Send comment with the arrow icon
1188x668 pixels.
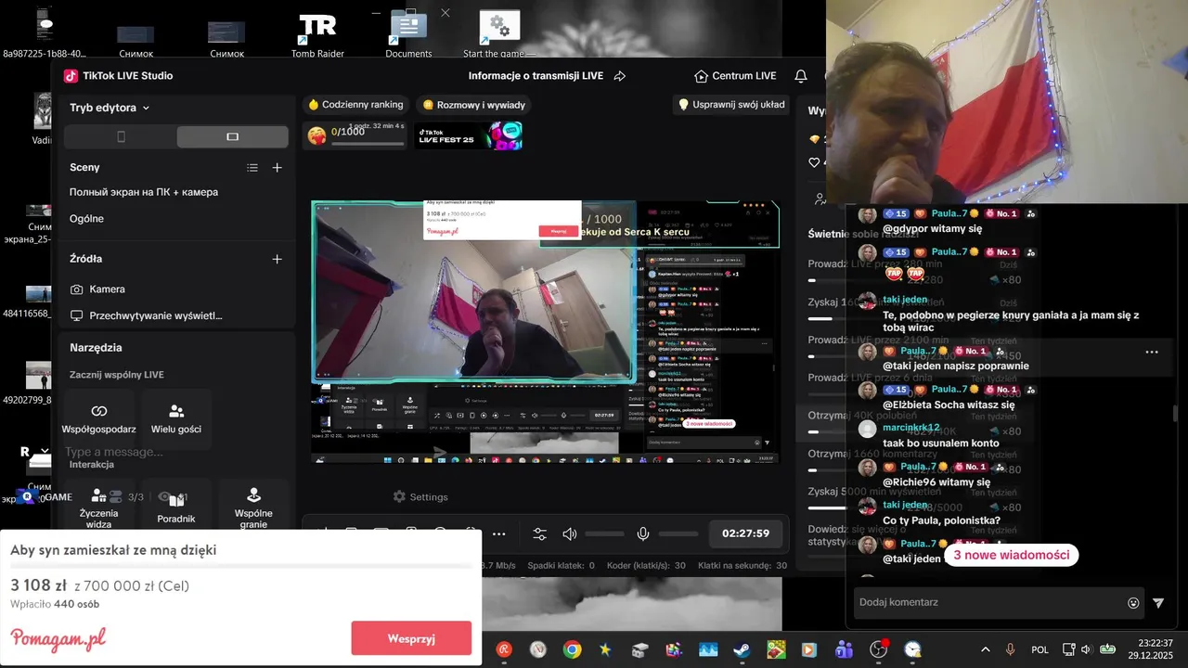pyautogui.click(x=1158, y=603)
